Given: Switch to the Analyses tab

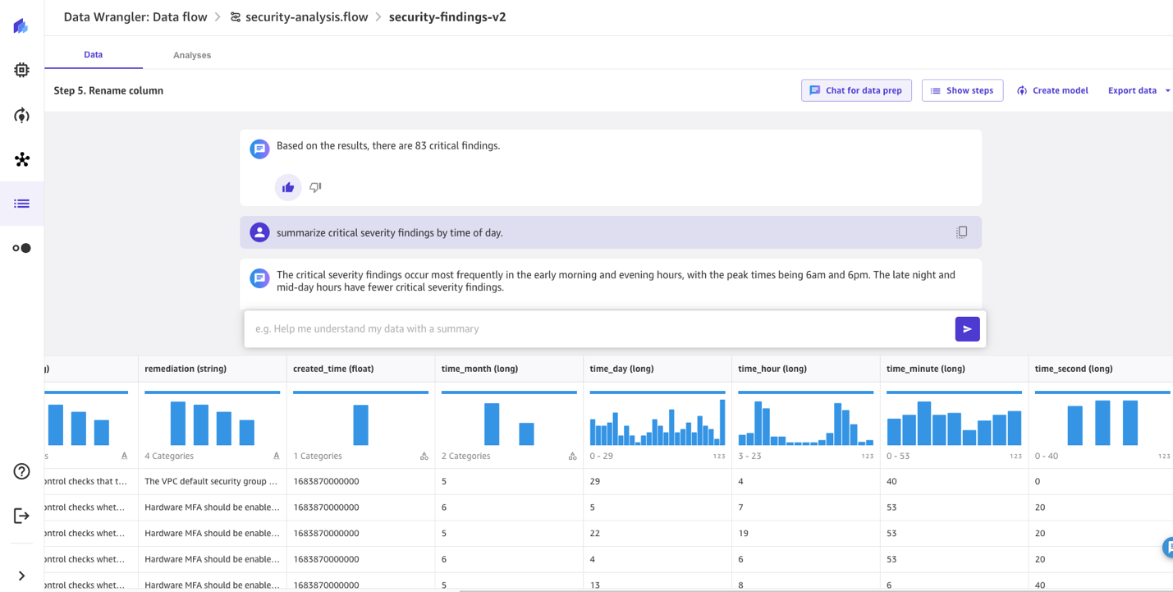Looking at the screenshot, I should (192, 55).
